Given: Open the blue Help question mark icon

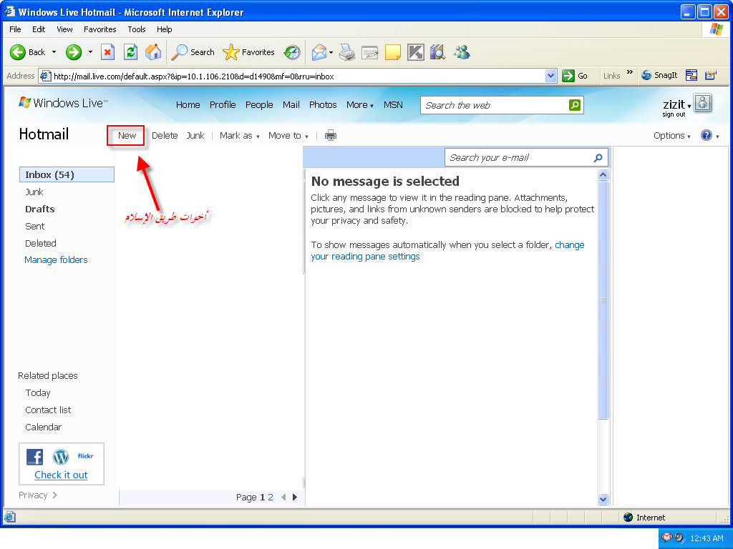Looking at the screenshot, I should (707, 135).
